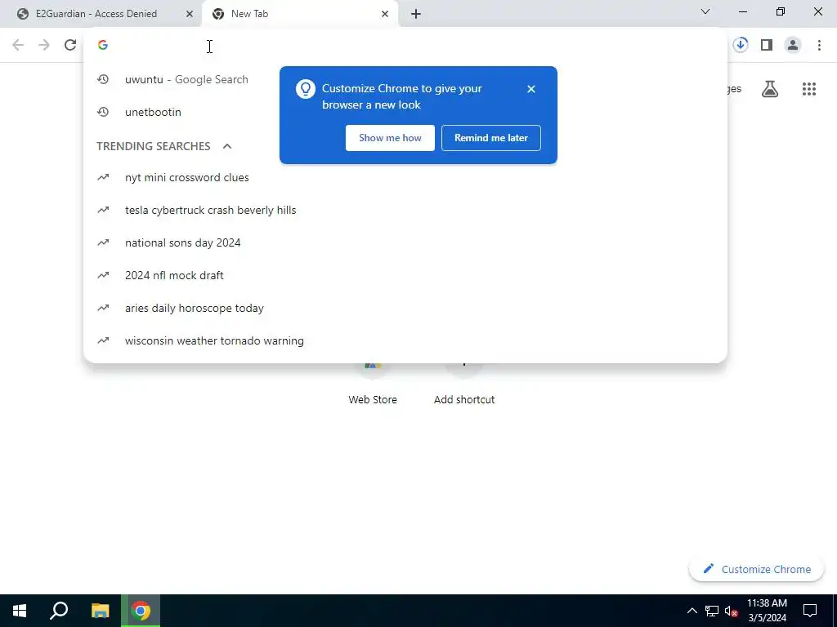Image resolution: width=837 pixels, height=627 pixels.
Task: Choose wisconsin weather tornado warning suggestion
Action: click(x=405, y=340)
